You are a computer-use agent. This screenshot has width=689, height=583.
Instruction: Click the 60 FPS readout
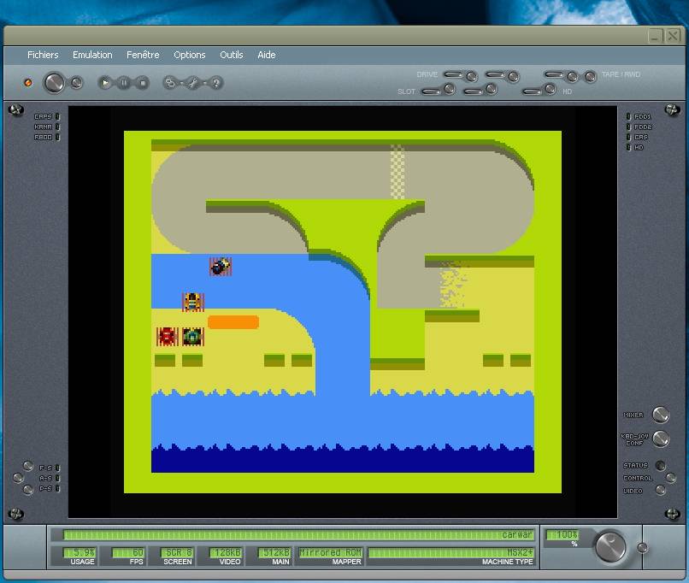128,552
